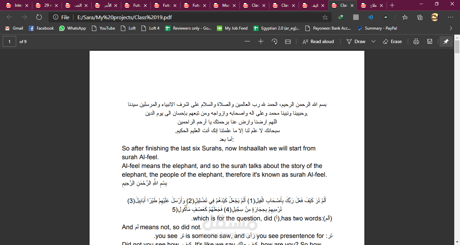Zoom in the PDF with plus icon

pos(261,41)
